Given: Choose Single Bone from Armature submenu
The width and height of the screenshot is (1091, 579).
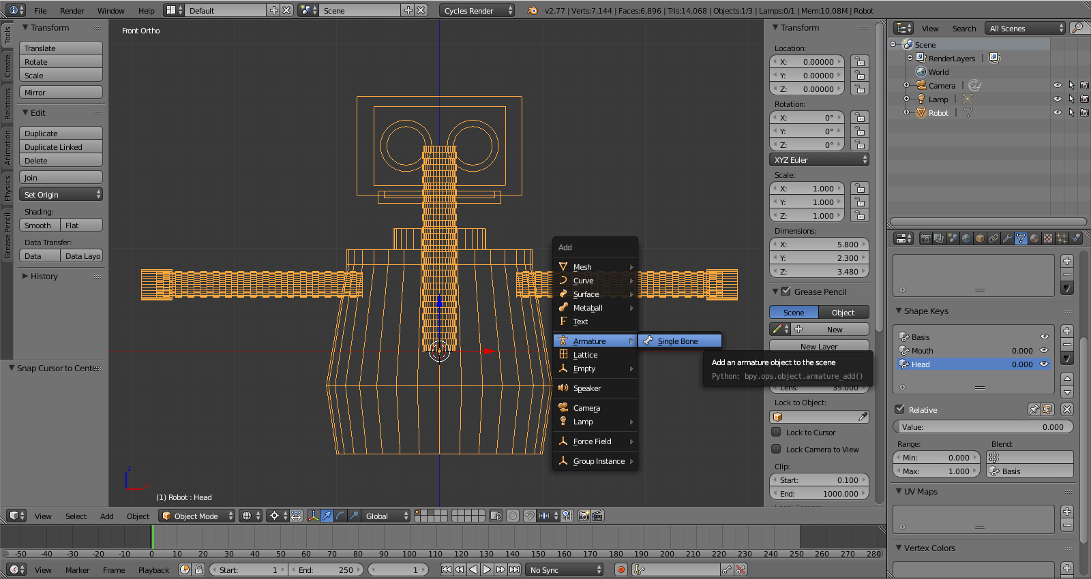Looking at the screenshot, I should 679,341.
